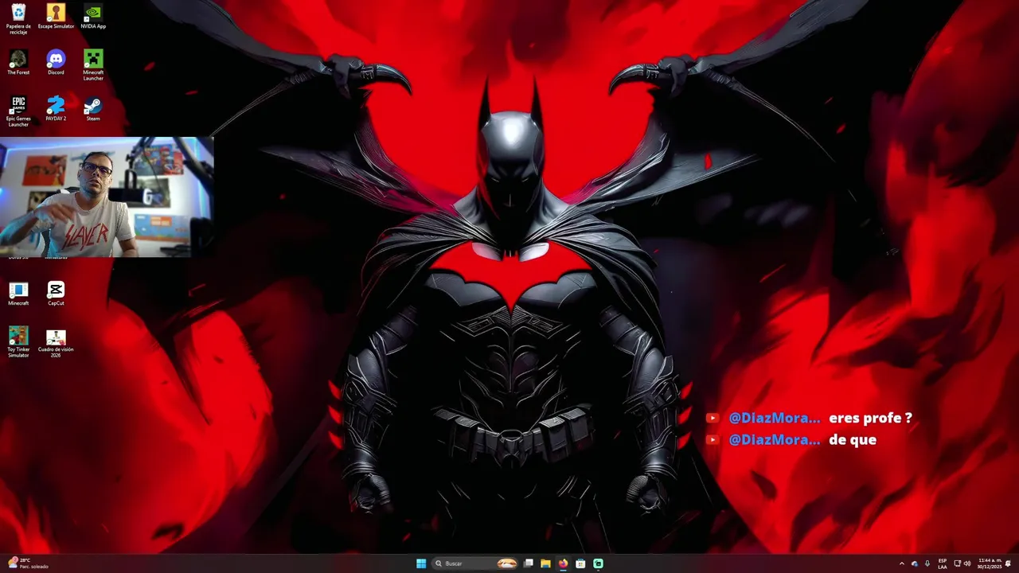Switch to Firefox in the taskbar
The height and width of the screenshot is (573, 1019).
(x=563, y=563)
